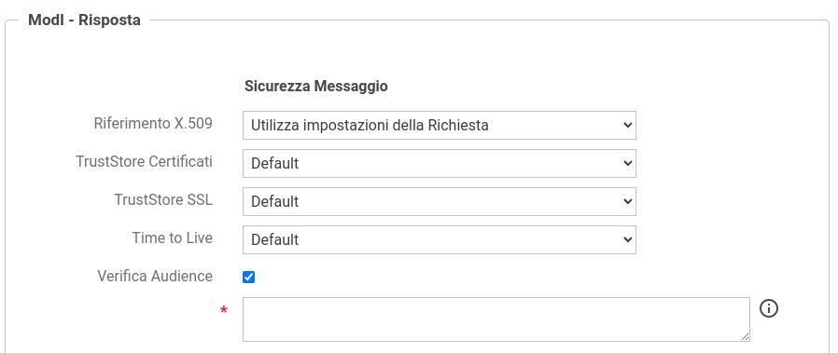Click the ModI - Risposta section title
This screenshot has width=838, height=353.
84,20
